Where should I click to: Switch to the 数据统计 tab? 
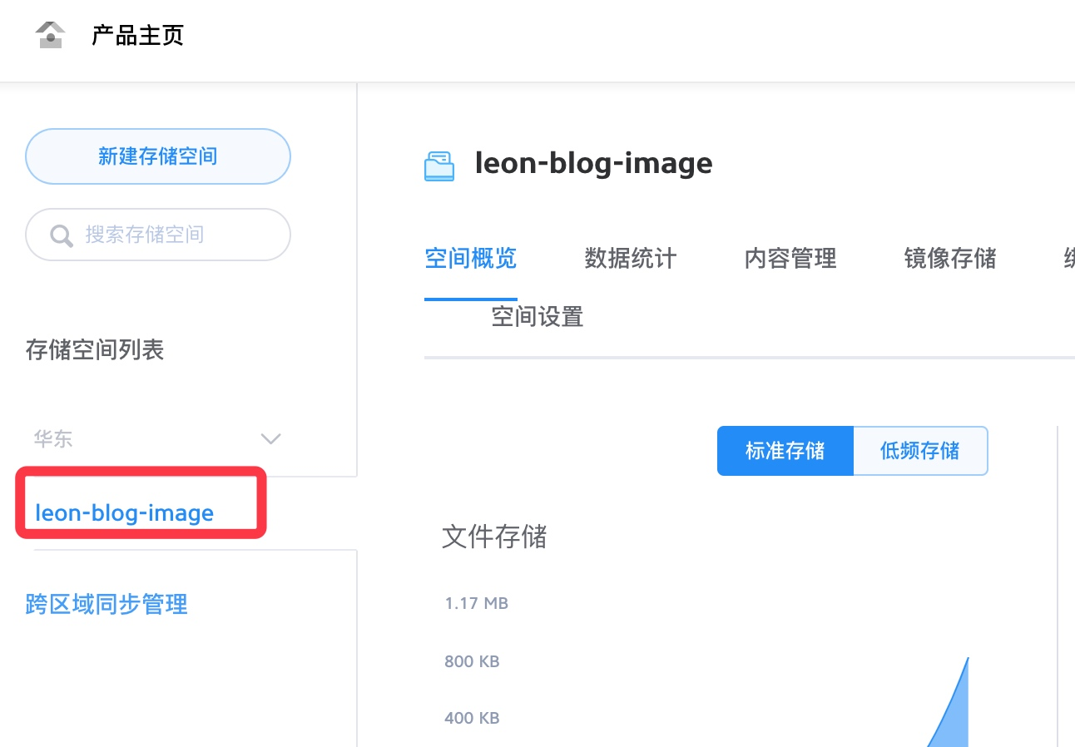pos(630,259)
